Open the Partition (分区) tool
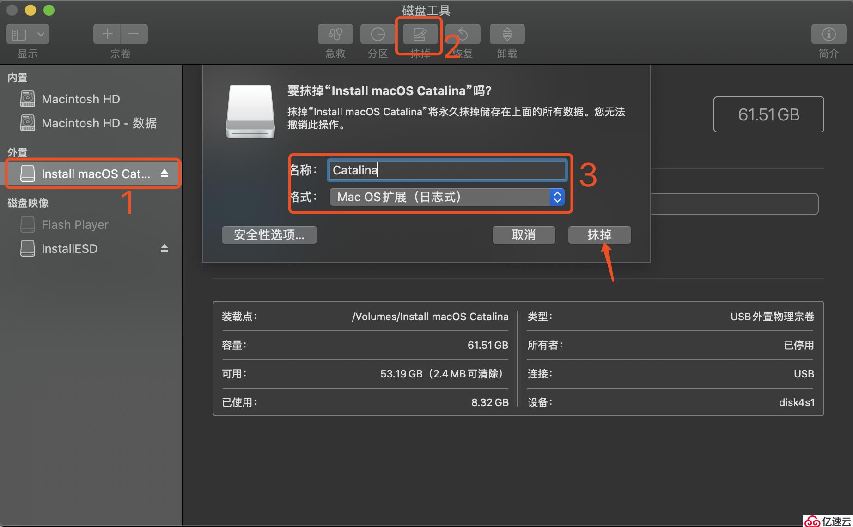 pyautogui.click(x=378, y=34)
